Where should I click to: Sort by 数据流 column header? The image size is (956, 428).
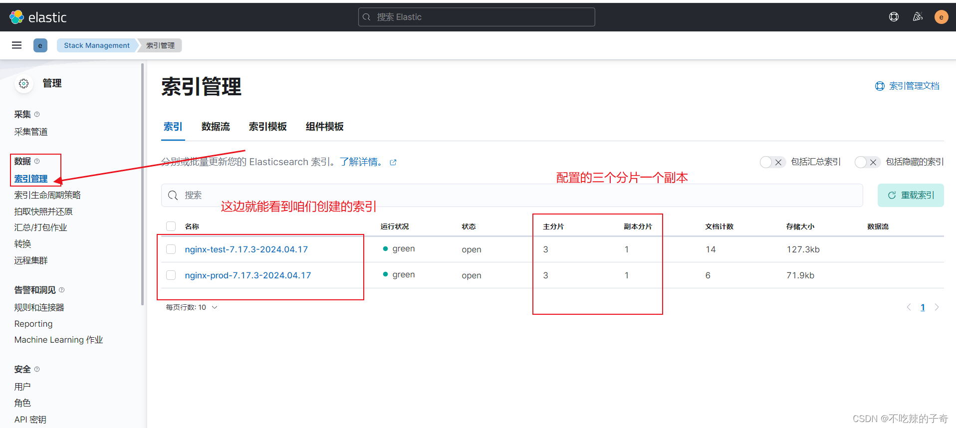pyautogui.click(x=878, y=226)
